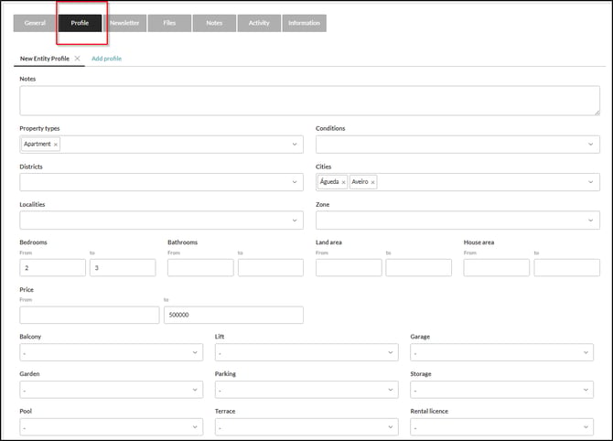Viewport: 613px width, 441px height.
Task: Switch to the General tab
Action: (35, 23)
